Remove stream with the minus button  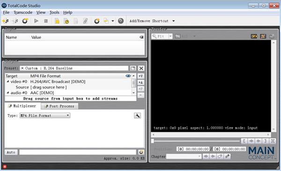140,95
